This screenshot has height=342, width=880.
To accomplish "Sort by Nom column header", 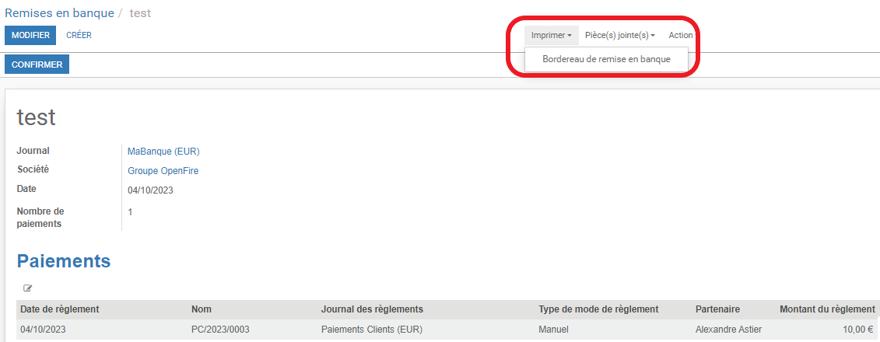I will [x=202, y=309].
